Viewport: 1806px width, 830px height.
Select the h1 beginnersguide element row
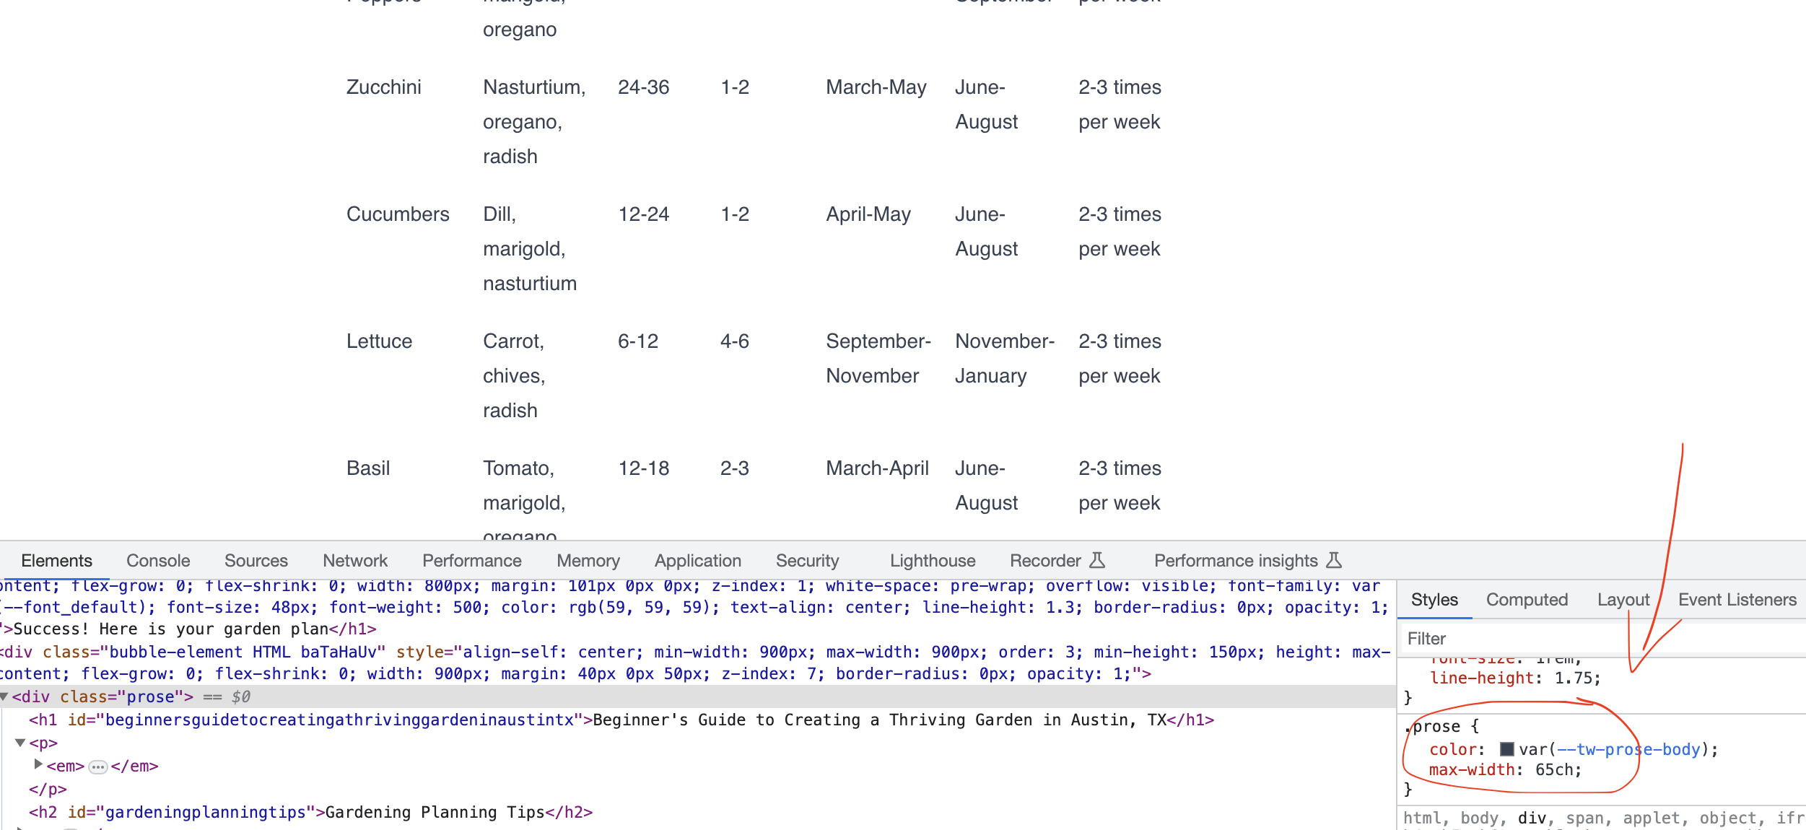coord(621,720)
